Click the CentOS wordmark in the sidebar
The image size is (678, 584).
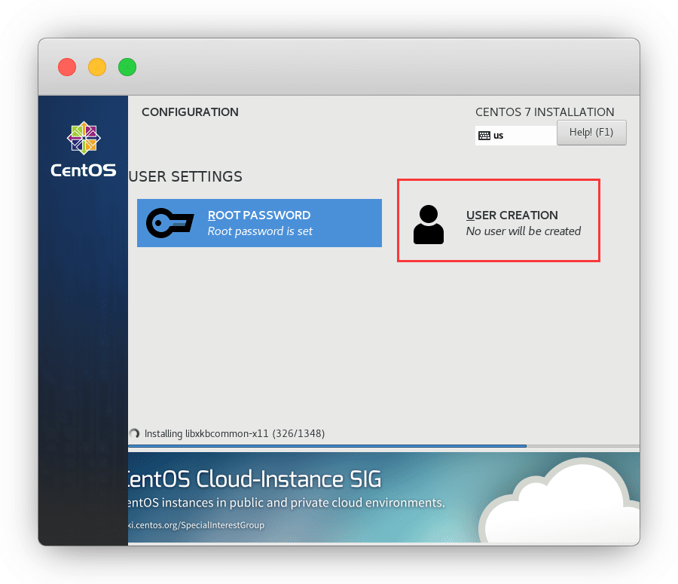point(83,170)
